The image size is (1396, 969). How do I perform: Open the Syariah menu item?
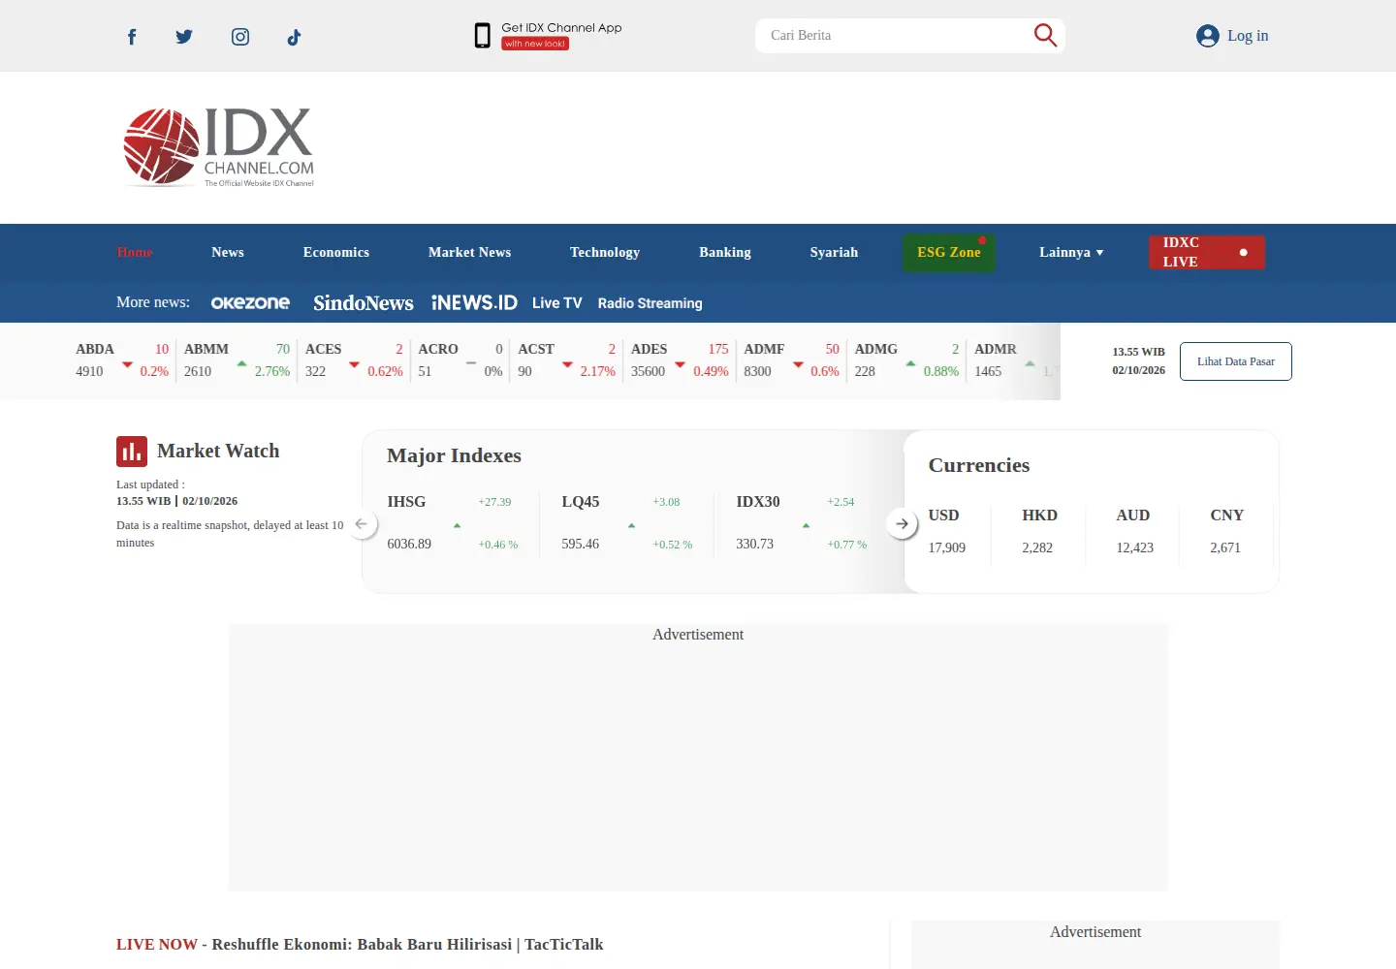pos(834,252)
